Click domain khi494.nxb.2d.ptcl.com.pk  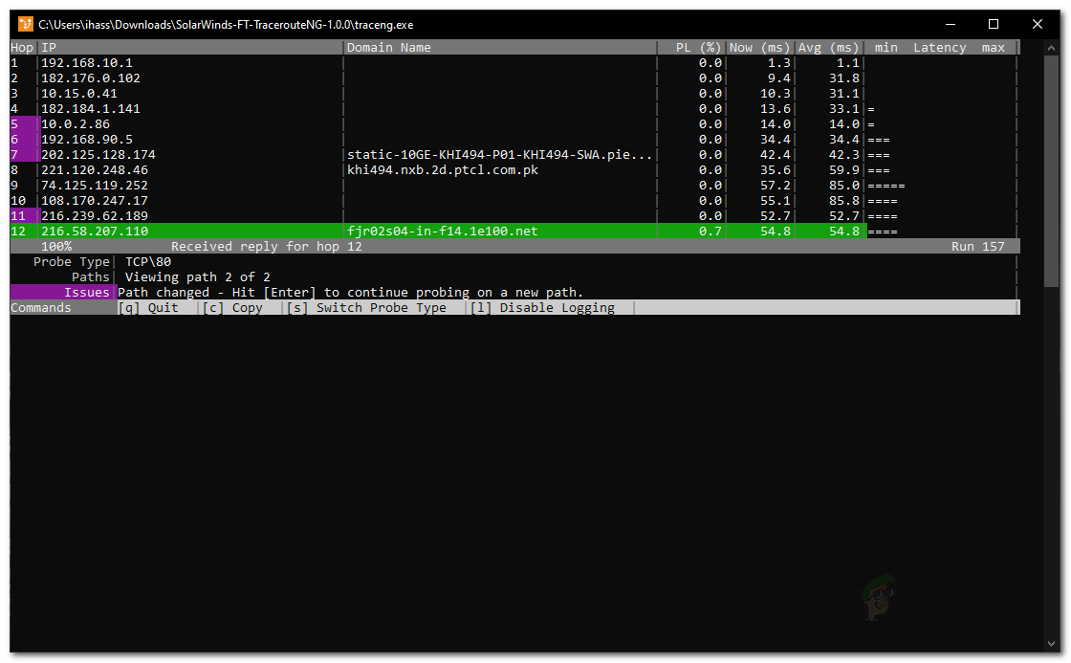[x=443, y=169]
